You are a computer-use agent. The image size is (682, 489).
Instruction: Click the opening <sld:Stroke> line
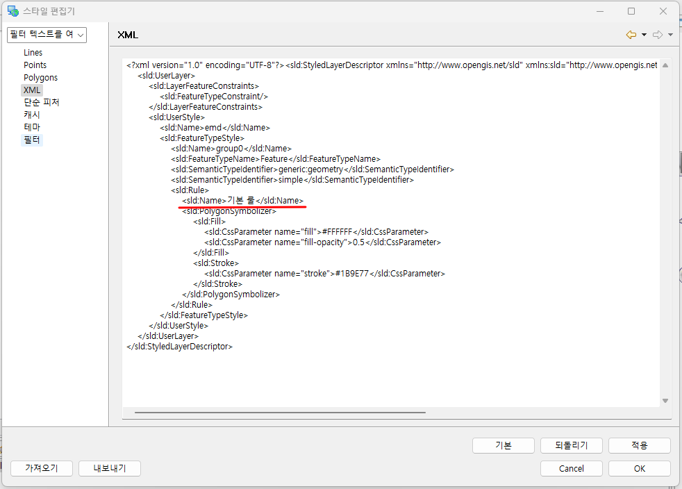[216, 263]
